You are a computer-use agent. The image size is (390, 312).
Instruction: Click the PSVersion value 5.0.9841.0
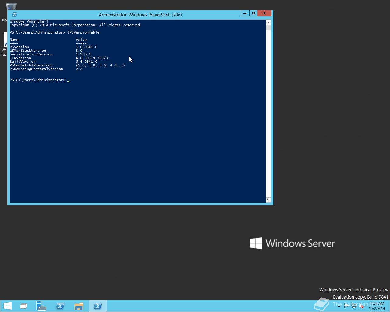coord(87,47)
